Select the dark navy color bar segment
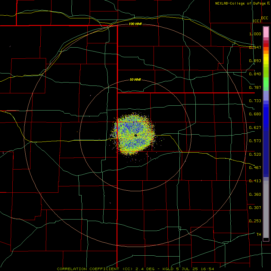271x271 pixels. point(266,154)
